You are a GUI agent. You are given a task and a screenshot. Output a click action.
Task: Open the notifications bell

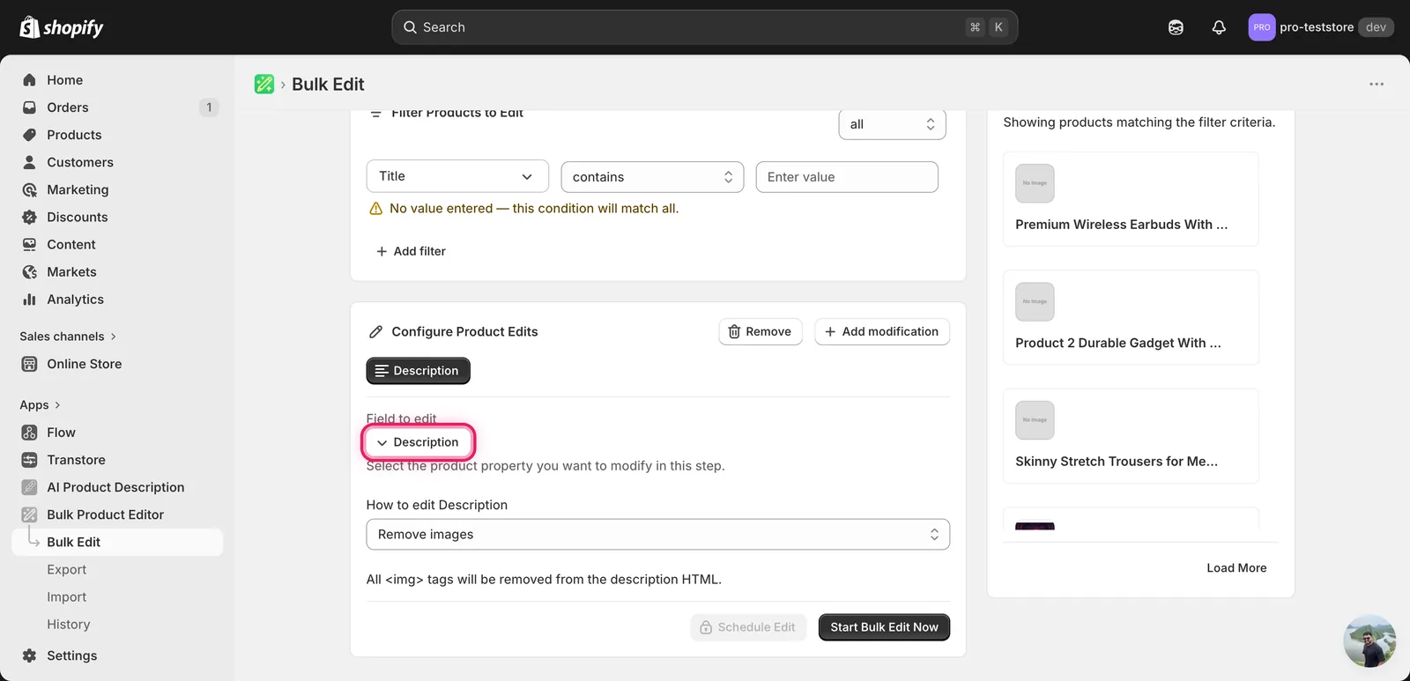point(1219,27)
